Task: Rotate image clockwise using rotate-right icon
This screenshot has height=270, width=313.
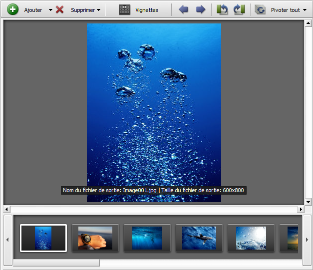Action: click(239, 9)
